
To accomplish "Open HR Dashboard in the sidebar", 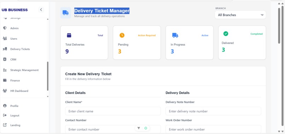I will point(19,91).
